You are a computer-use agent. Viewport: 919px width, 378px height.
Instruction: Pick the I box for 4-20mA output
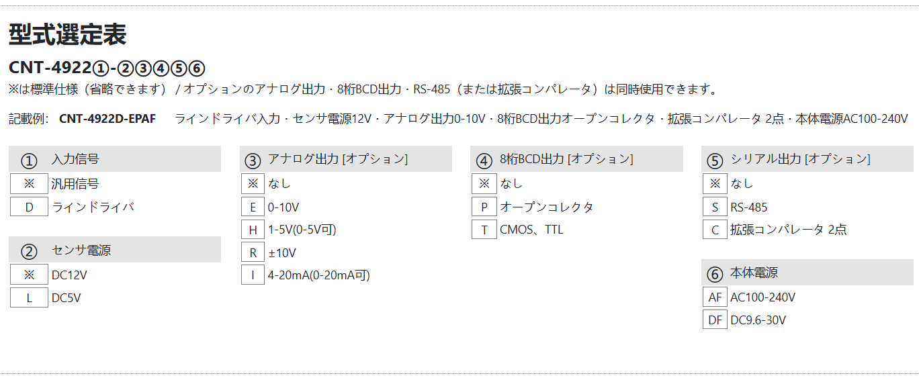tap(253, 275)
